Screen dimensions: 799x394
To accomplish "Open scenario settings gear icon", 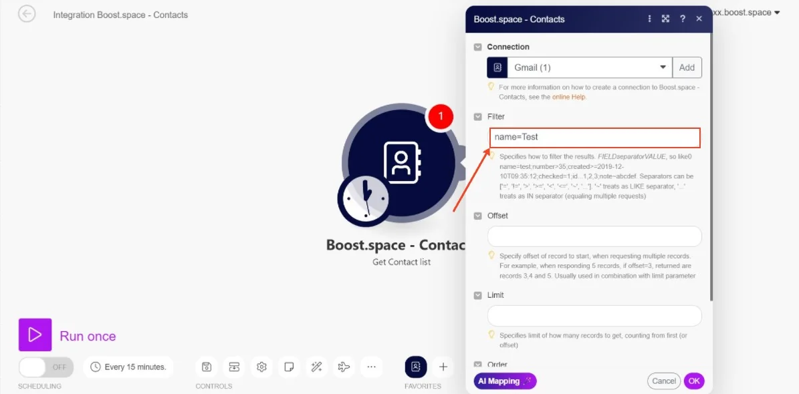I will click(x=262, y=367).
